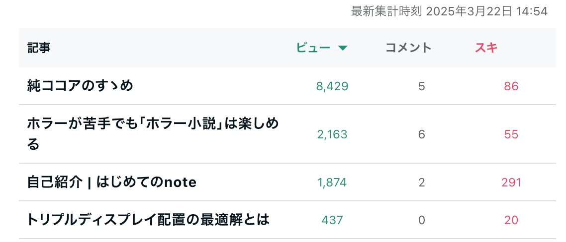Image resolution: width=566 pixels, height=242 pixels.
Task: Click like count 20 for トリプルディスプレイ
Action: [511, 220]
